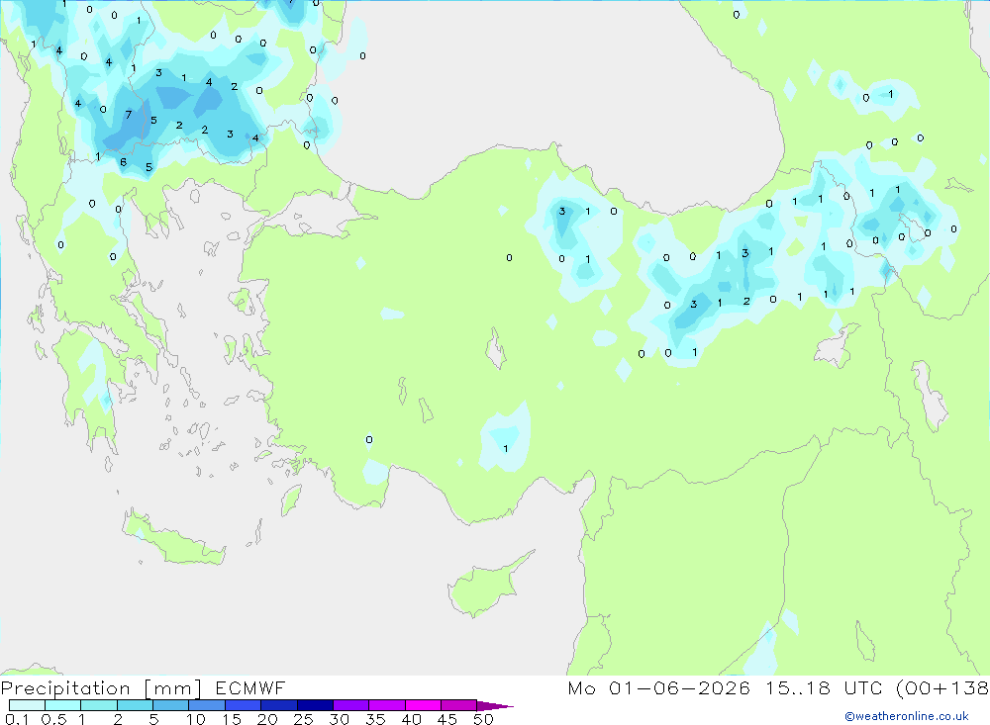Select the 40–45 mm magenta legend swatch

(423, 705)
